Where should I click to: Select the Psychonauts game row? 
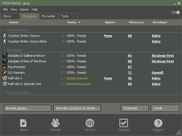tap(91, 67)
